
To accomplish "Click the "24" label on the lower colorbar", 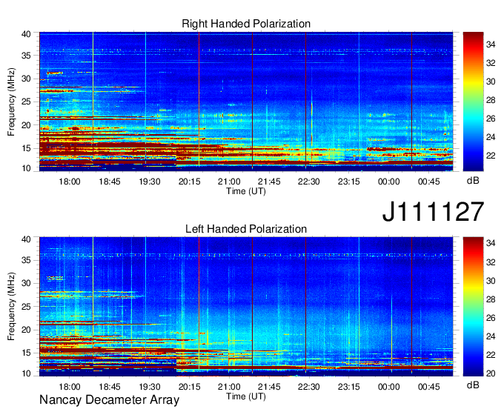I will pyautogui.click(x=491, y=336).
